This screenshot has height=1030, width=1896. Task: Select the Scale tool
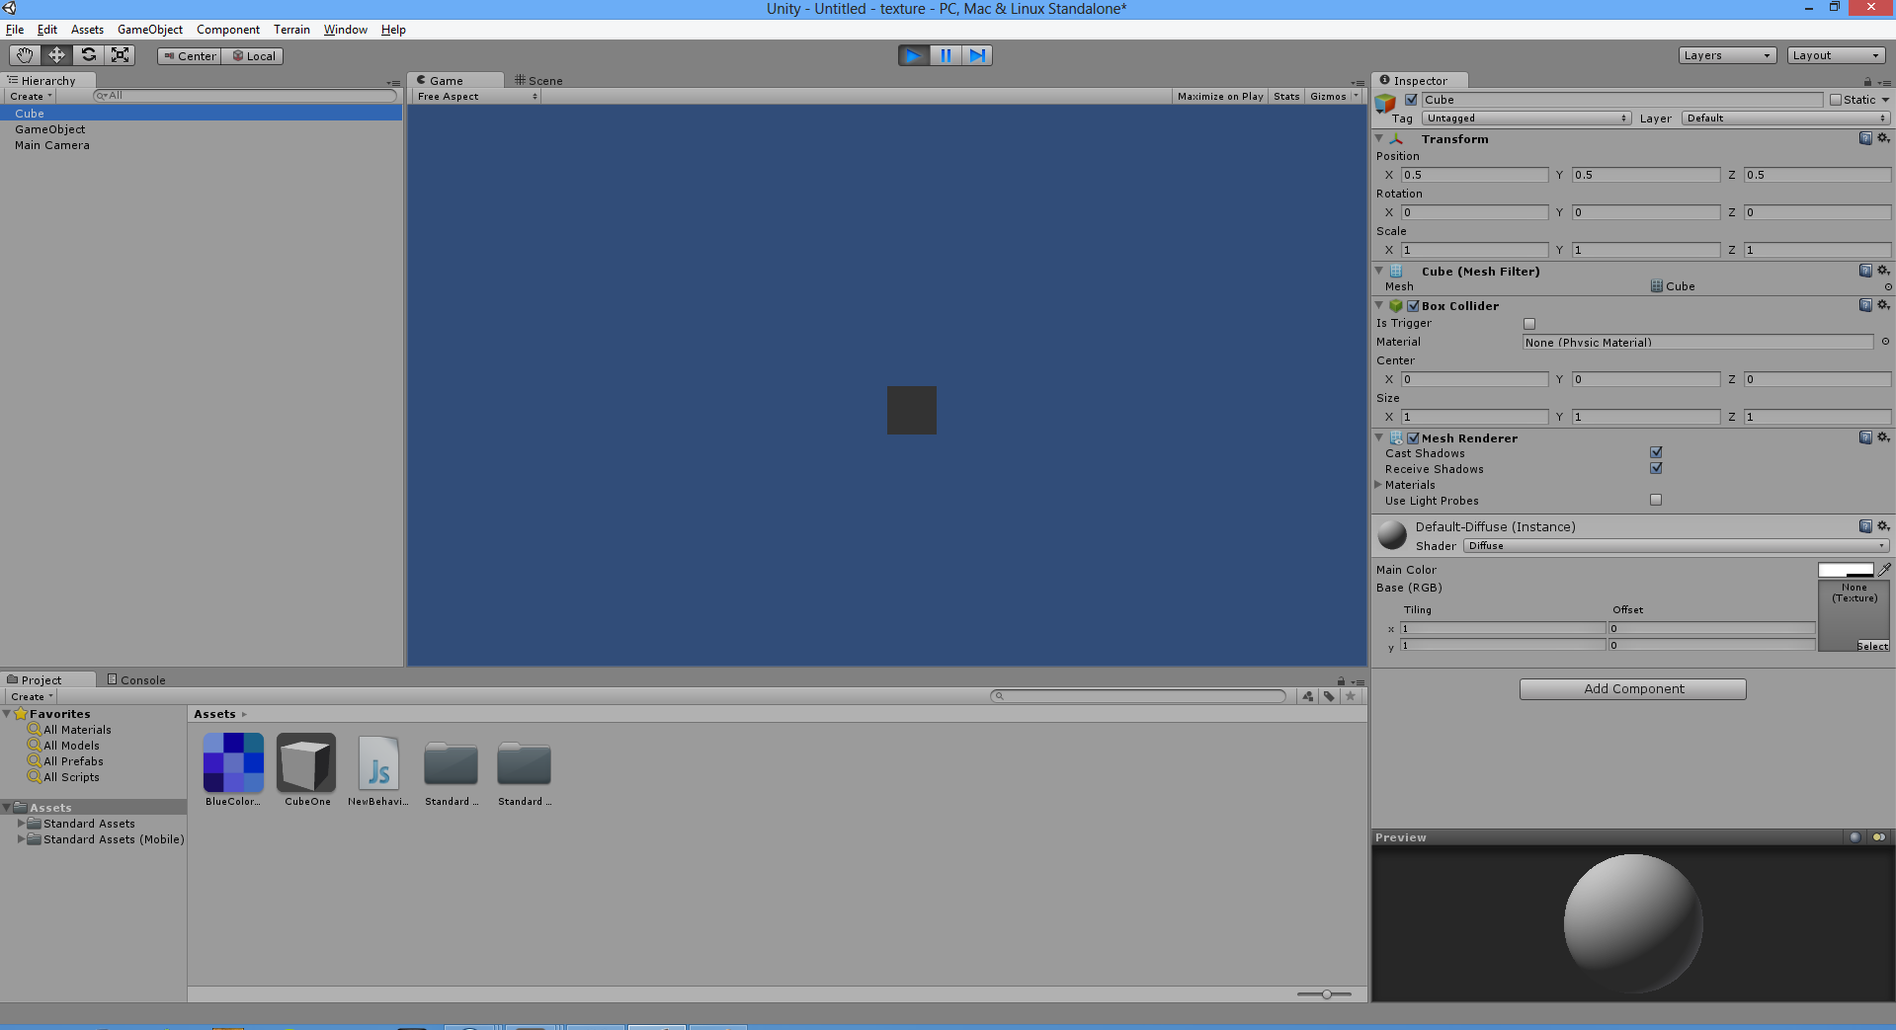coord(120,55)
